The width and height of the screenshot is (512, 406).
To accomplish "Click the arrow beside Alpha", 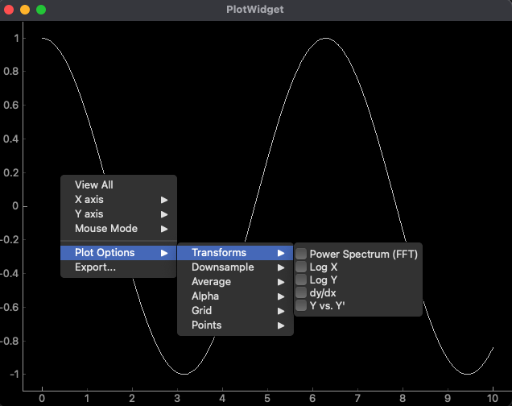I will (281, 296).
